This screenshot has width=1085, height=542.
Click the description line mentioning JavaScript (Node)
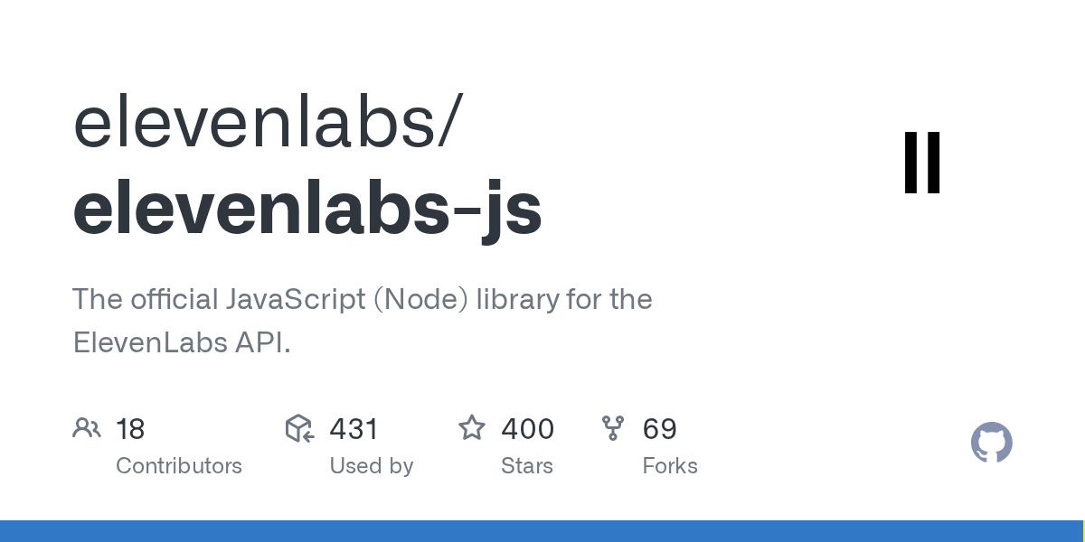click(362, 299)
